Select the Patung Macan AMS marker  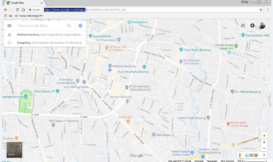pyautogui.click(x=243, y=35)
